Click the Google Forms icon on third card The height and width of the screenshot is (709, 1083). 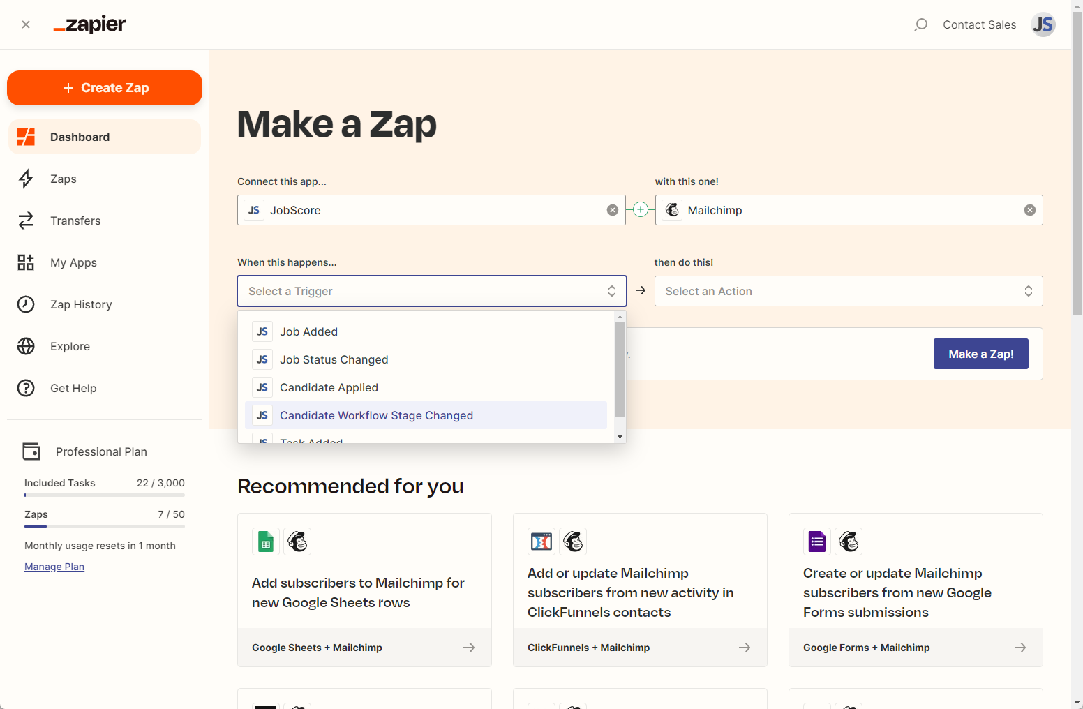(x=817, y=542)
